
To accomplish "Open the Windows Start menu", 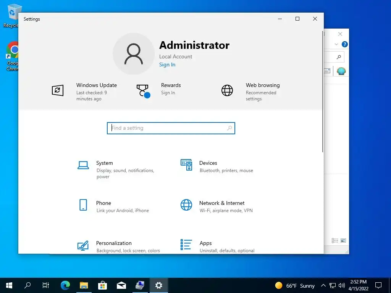I will pos(9,285).
